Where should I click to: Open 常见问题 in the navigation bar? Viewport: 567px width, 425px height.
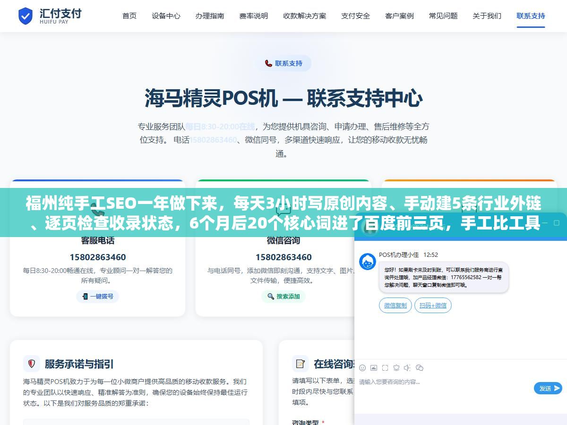pos(443,16)
